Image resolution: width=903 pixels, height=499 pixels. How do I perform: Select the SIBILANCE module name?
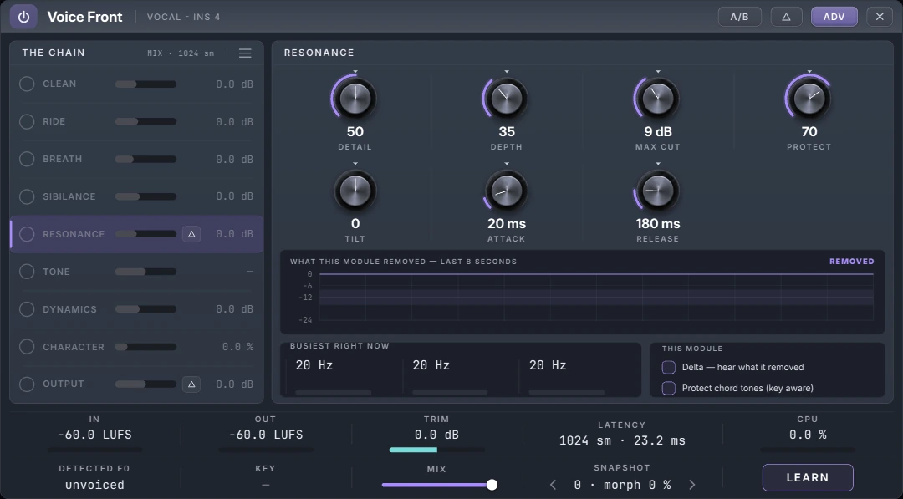(x=69, y=196)
